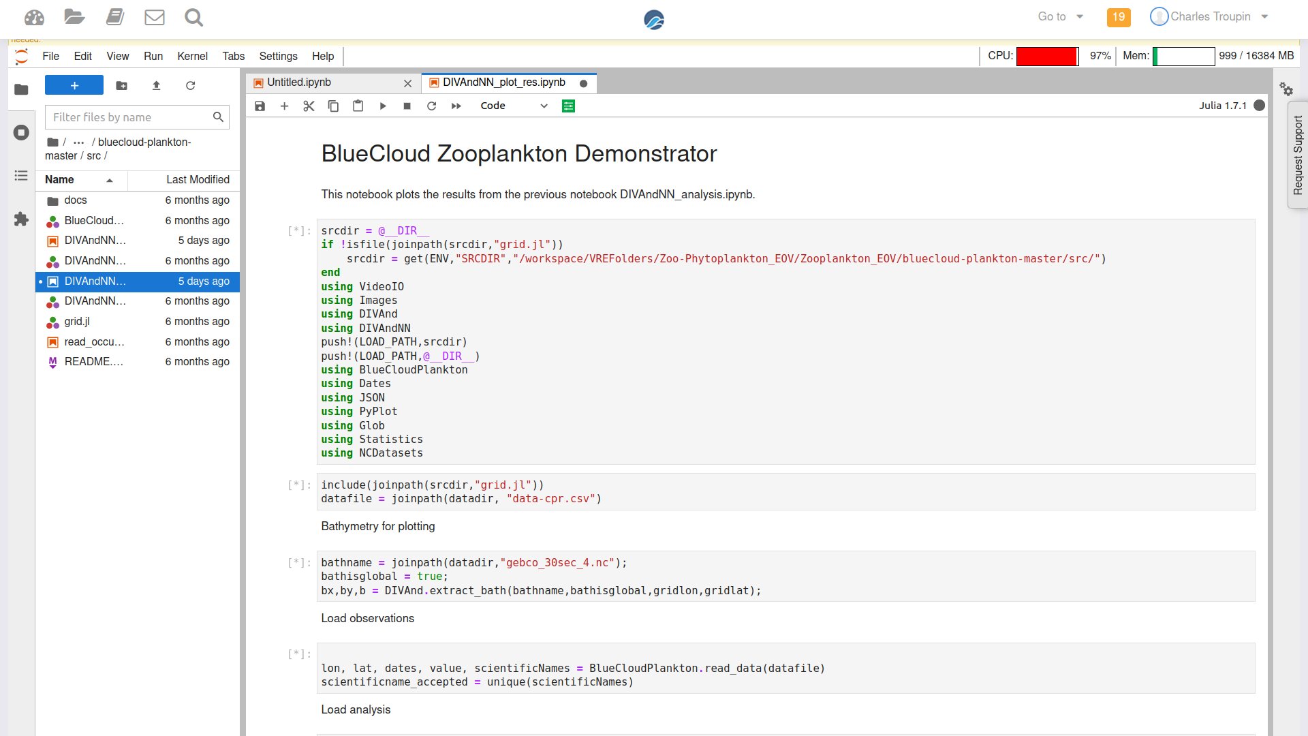Click the red CPU usage bar

(x=1047, y=56)
